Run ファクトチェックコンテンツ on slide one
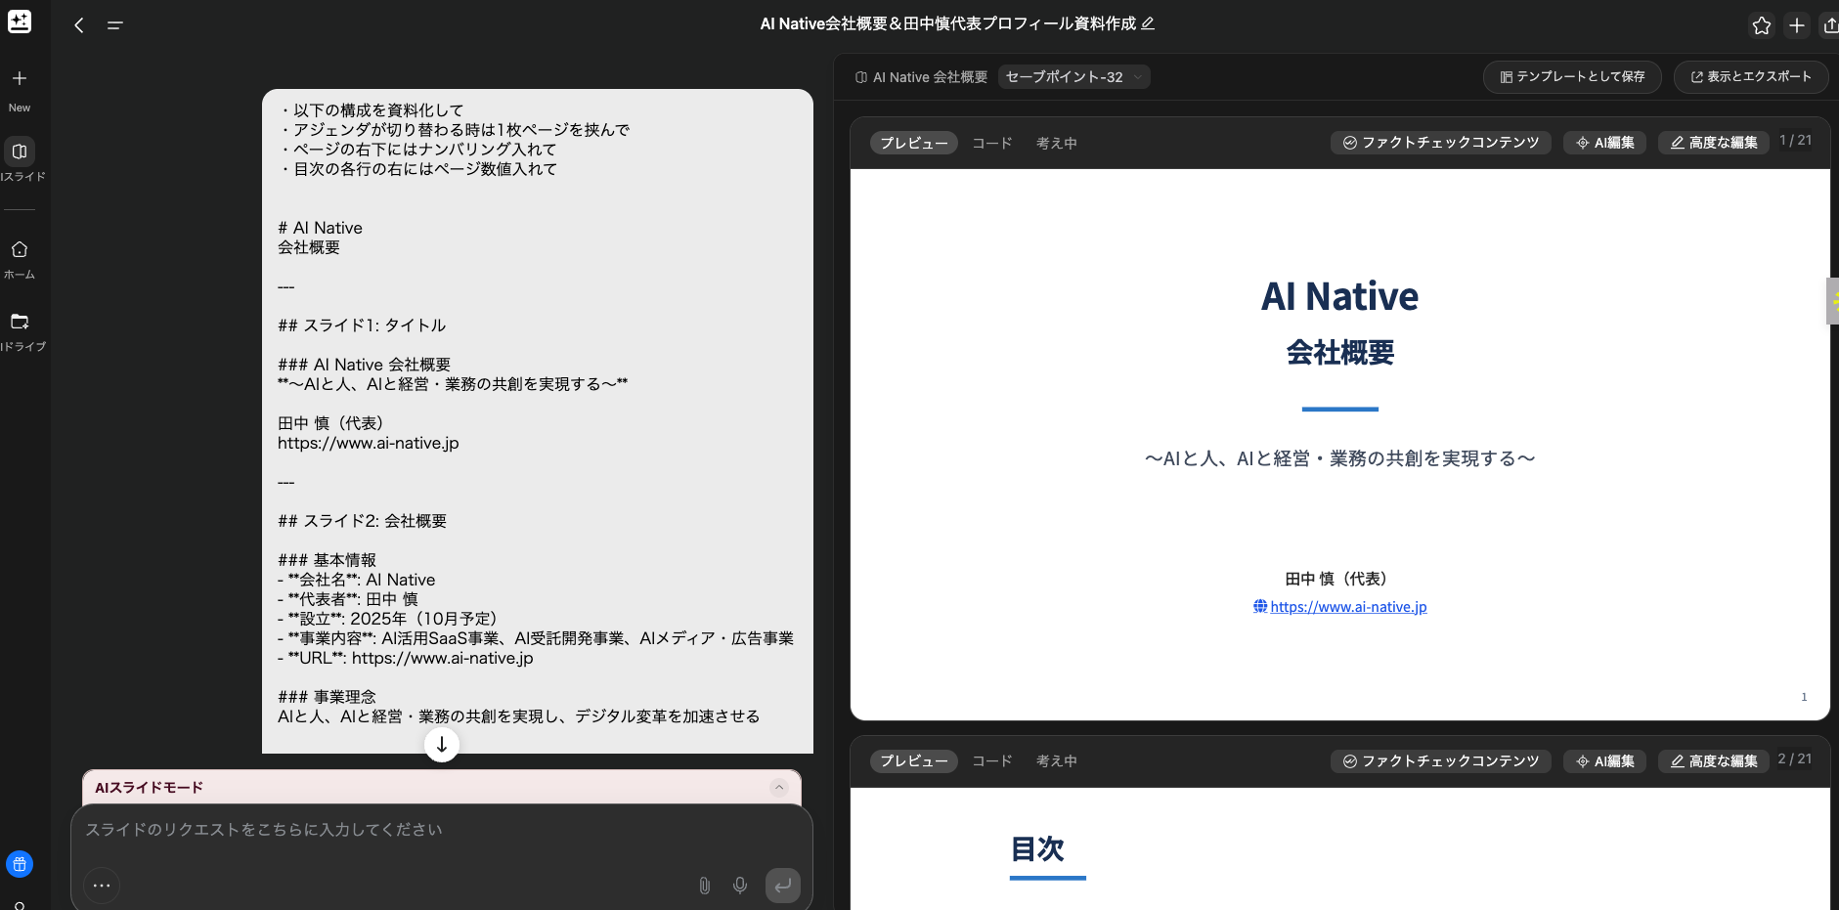1839x910 pixels. [1439, 142]
